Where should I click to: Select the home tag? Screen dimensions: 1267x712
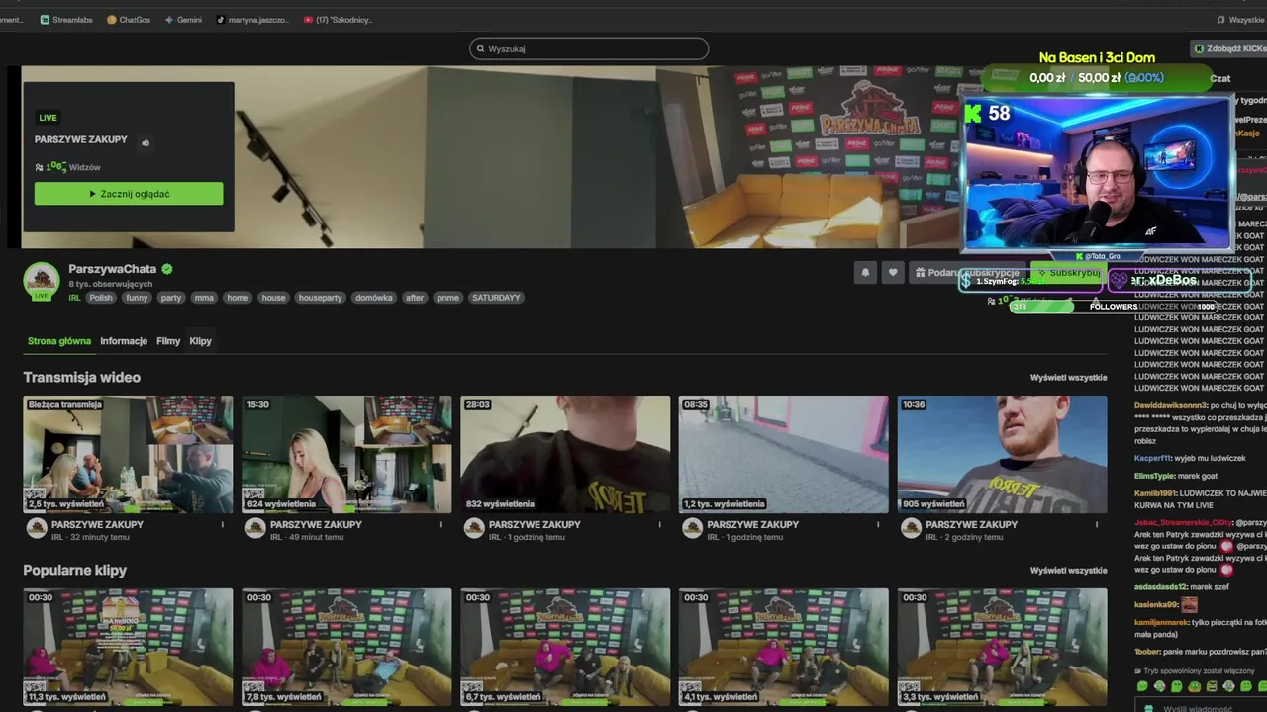tap(238, 298)
